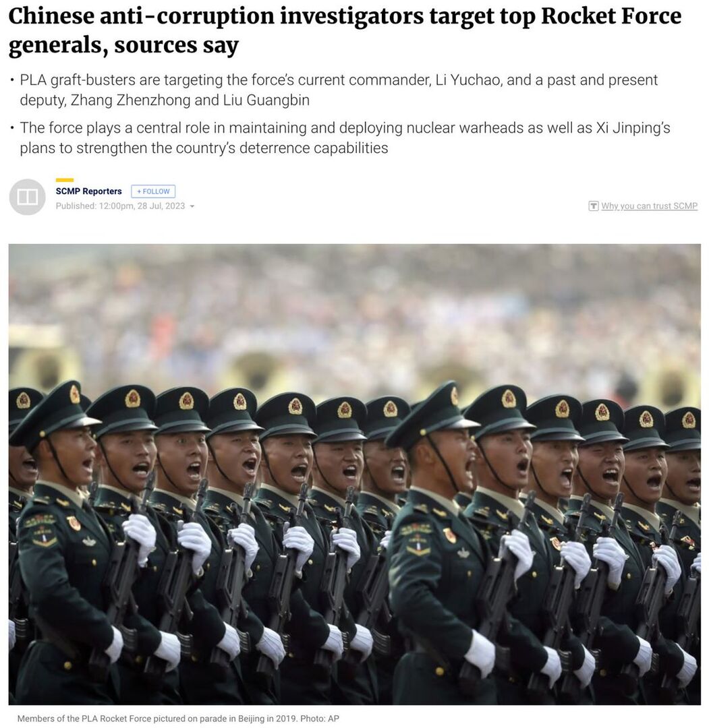The height and width of the screenshot is (728, 709).
Task: Click the words "sources say" in headline
Action: (x=177, y=46)
